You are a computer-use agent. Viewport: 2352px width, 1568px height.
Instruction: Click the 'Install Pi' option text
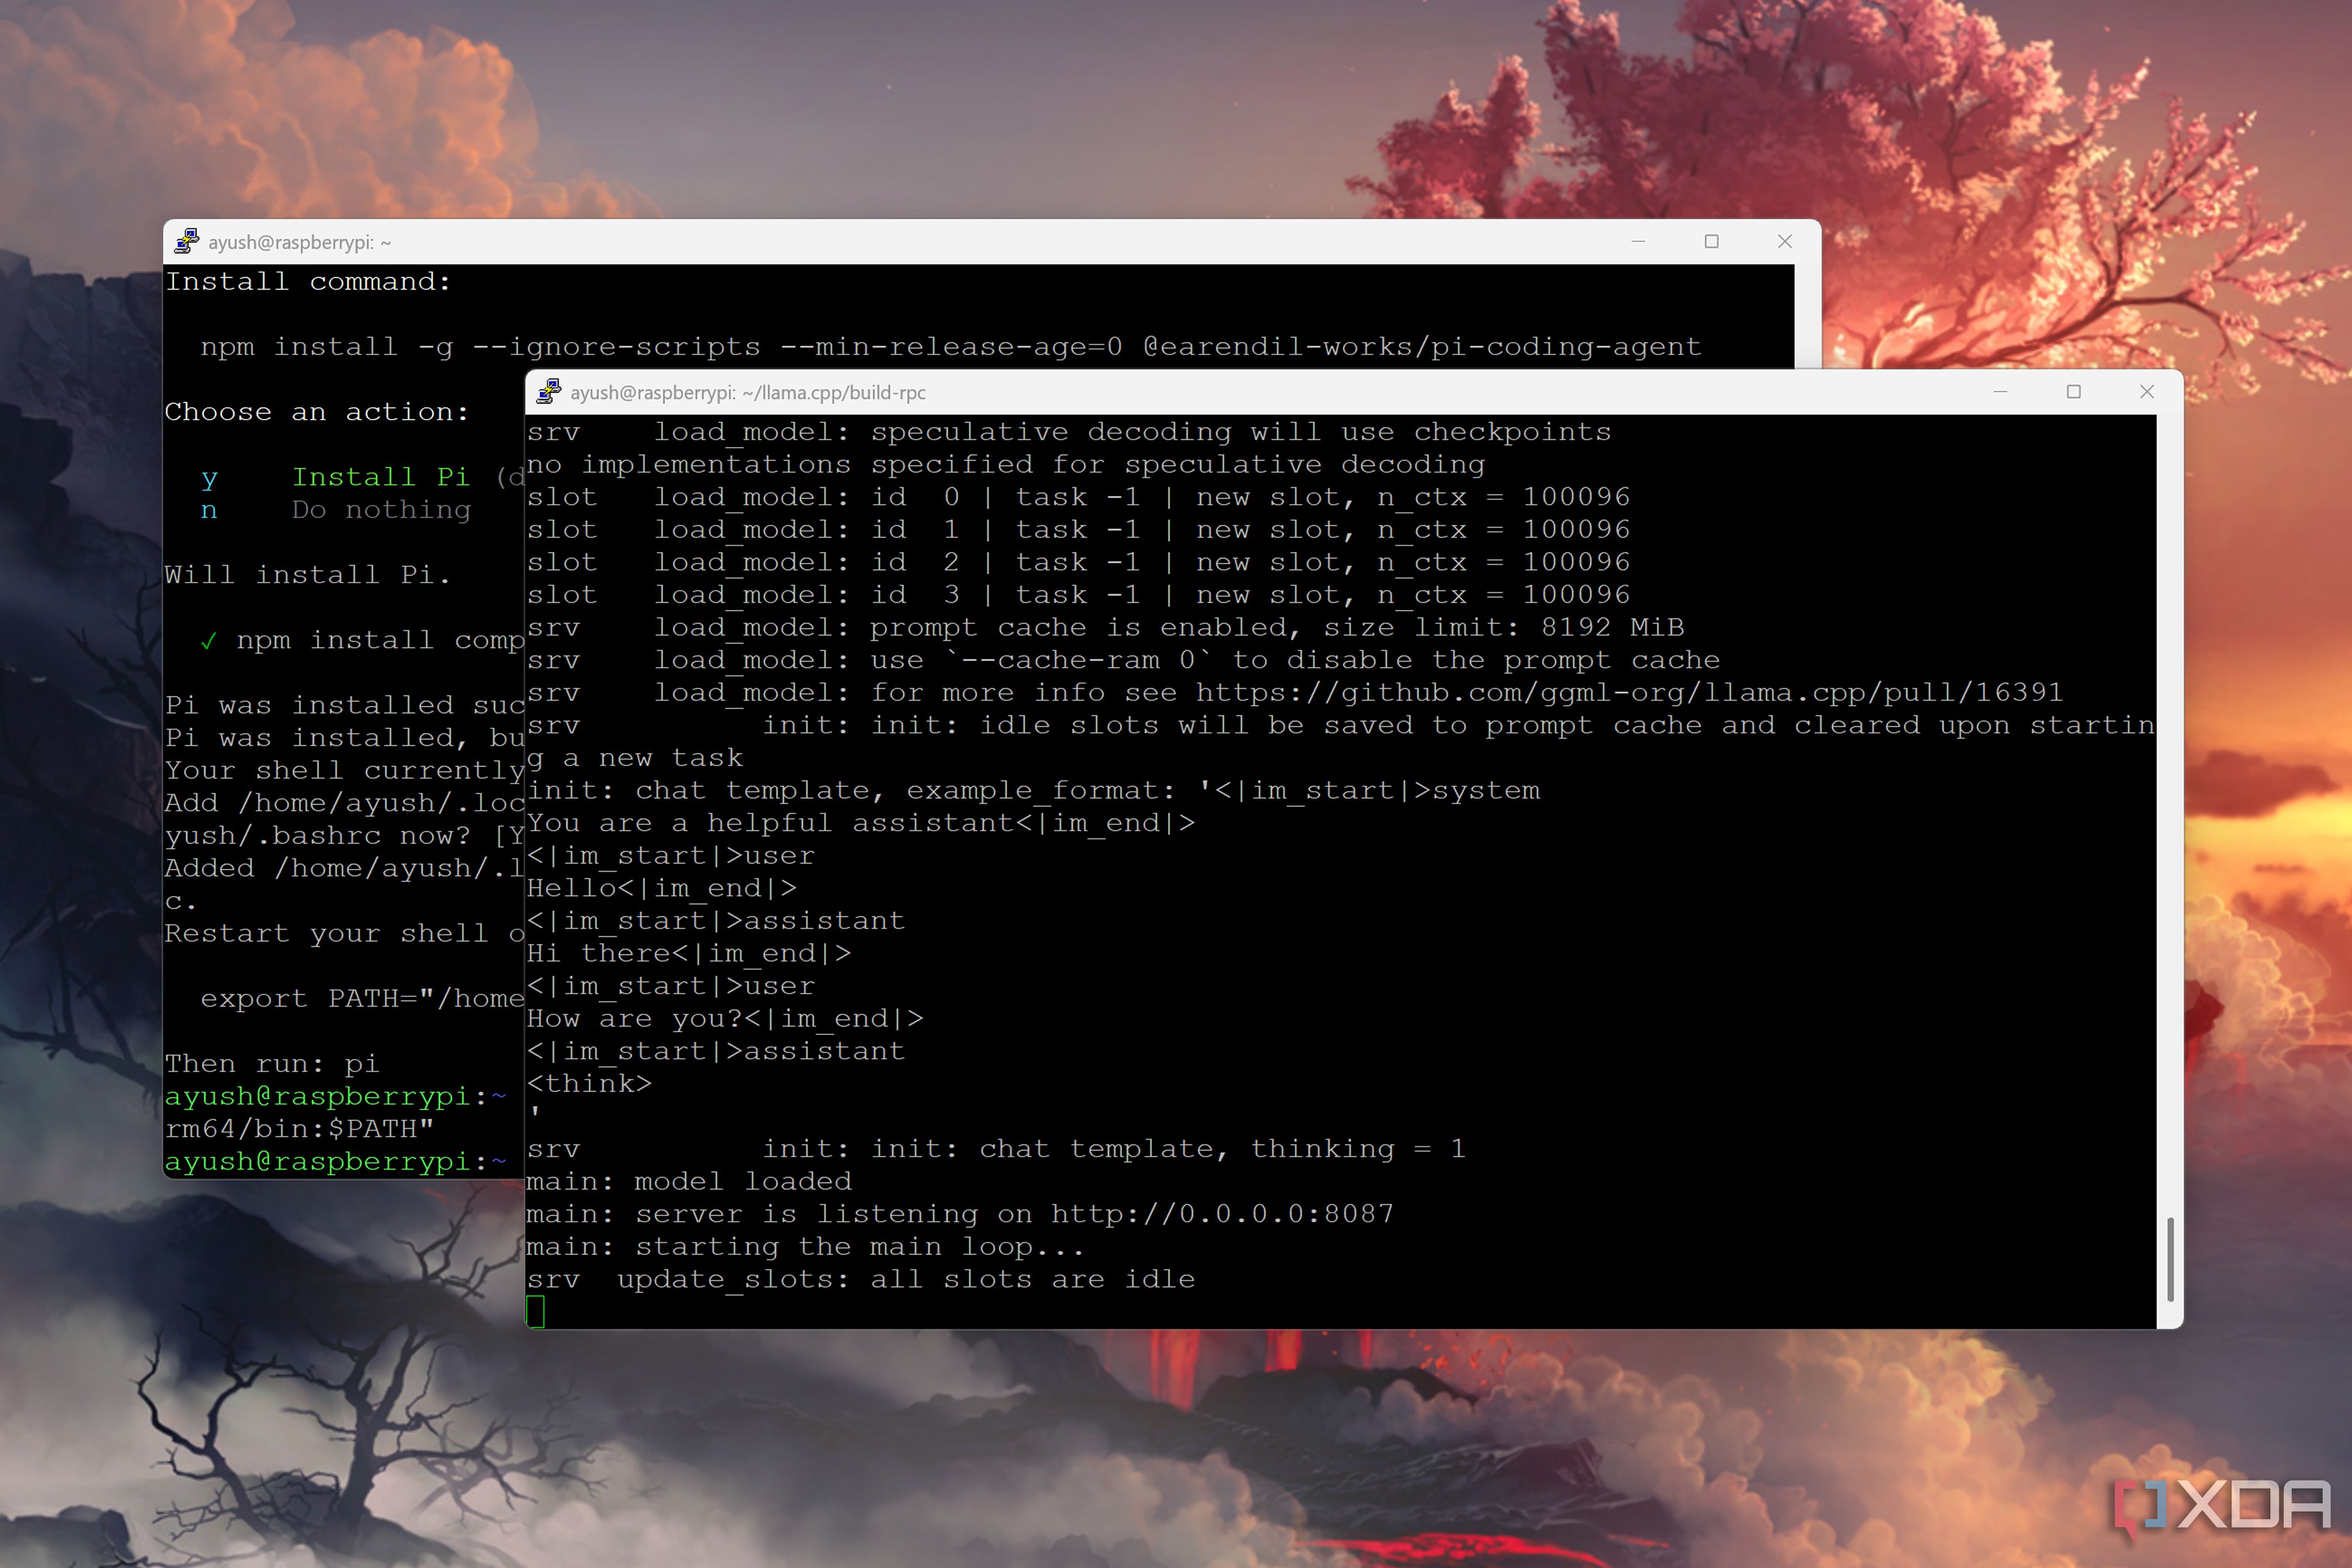click(381, 477)
